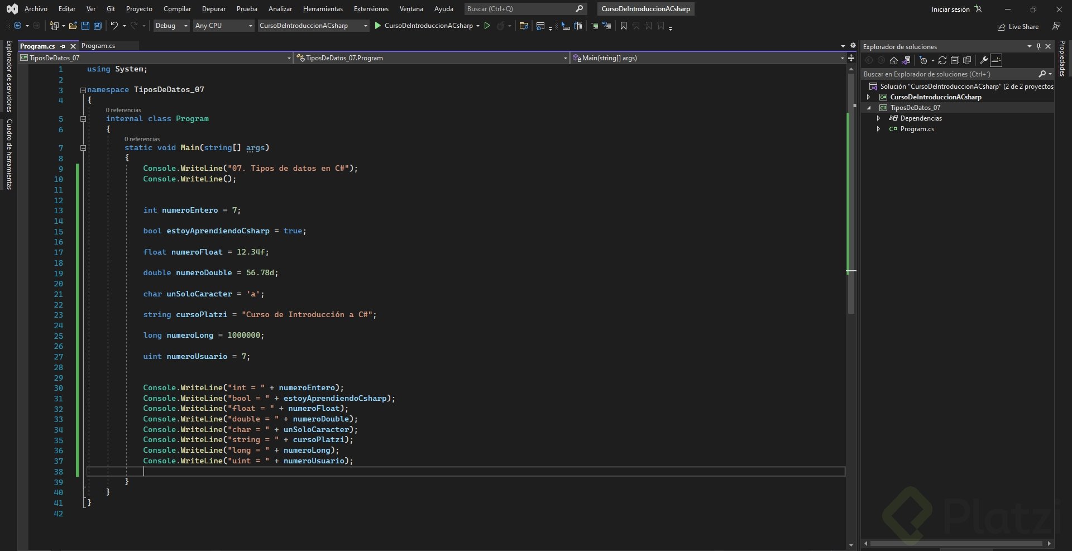Image resolution: width=1072 pixels, height=551 pixels.
Task: Click the Live Share icon button
Action: (1018, 26)
